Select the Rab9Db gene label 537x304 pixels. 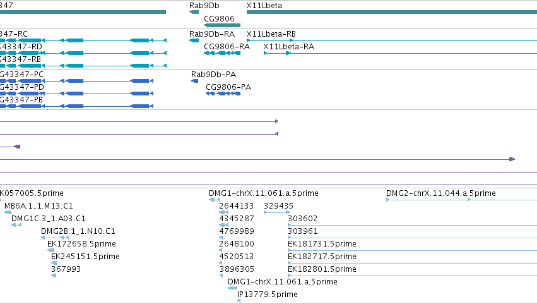click(204, 6)
